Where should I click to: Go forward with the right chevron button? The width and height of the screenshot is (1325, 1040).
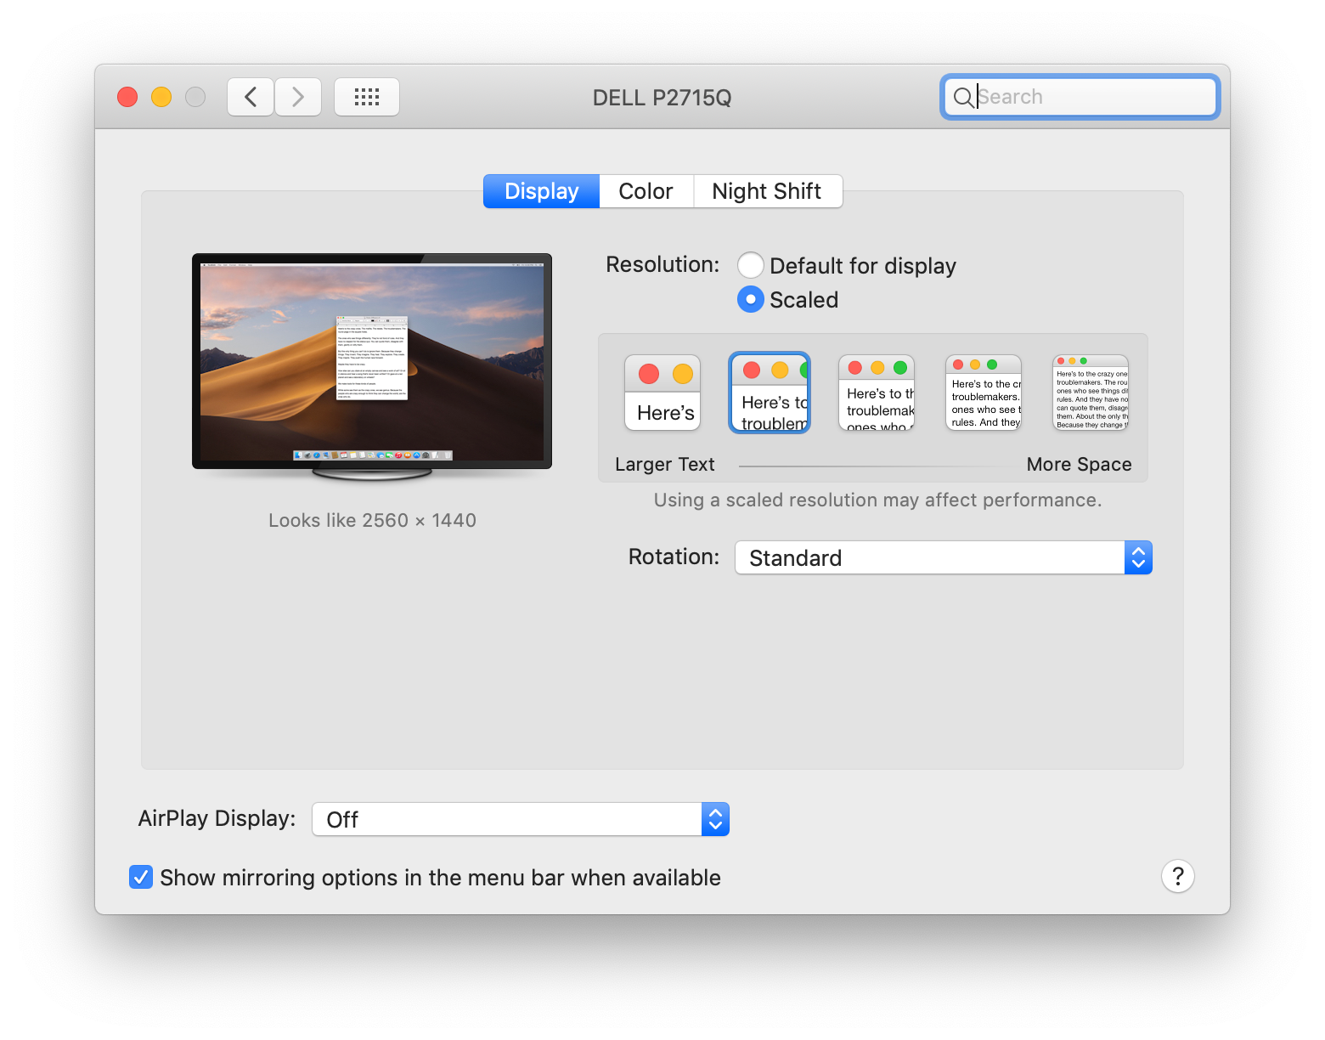(x=298, y=97)
